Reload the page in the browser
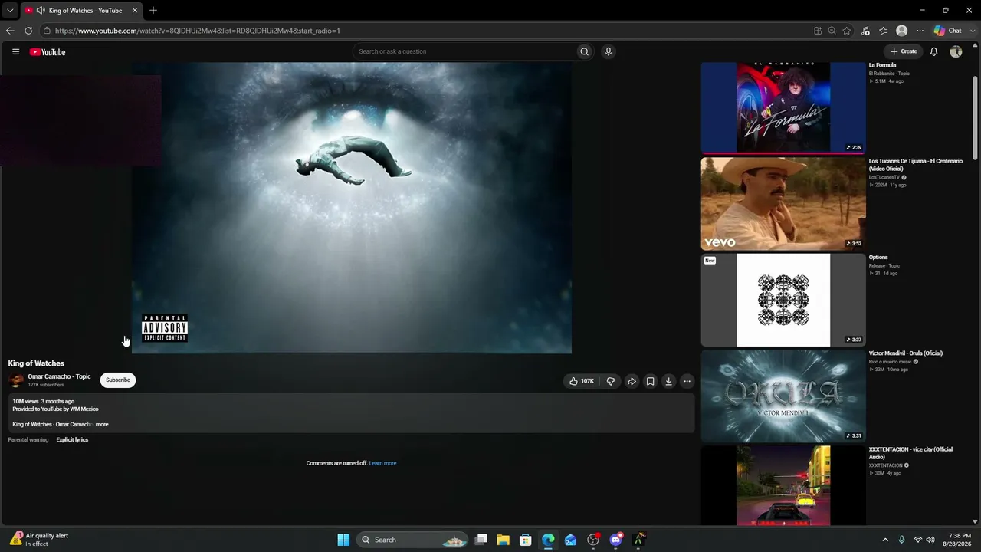Screen dimensions: 981x552 pyautogui.click(x=28, y=31)
